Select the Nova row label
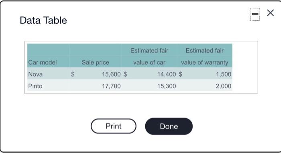 (35, 74)
